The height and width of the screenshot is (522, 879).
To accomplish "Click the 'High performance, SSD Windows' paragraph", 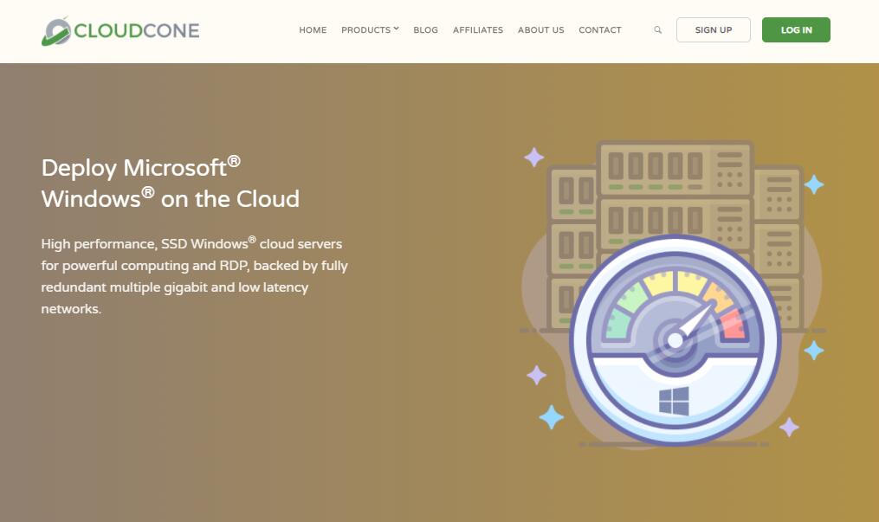I will pos(195,276).
